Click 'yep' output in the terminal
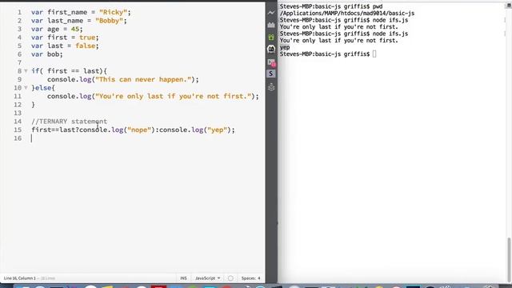 point(285,47)
